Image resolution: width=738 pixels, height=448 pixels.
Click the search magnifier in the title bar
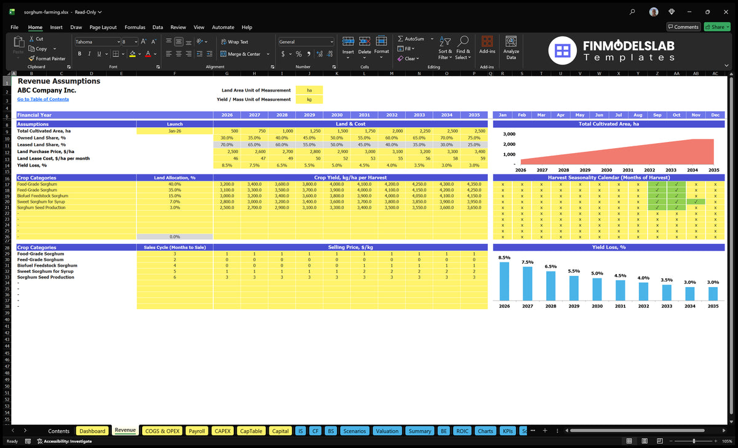pos(632,11)
